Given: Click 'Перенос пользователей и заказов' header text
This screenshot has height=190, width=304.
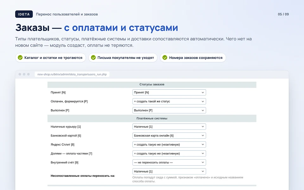Looking at the screenshot, I should [x=67, y=14].
